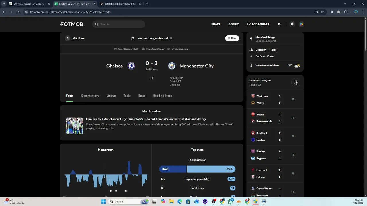Open File Explorer from the taskbar
Screen dimensions: 367x206
point(171,201)
